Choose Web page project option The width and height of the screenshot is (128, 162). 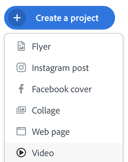(64, 132)
